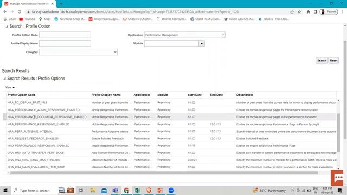Open Task View from the taskbar

pyautogui.click(x=81, y=190)
